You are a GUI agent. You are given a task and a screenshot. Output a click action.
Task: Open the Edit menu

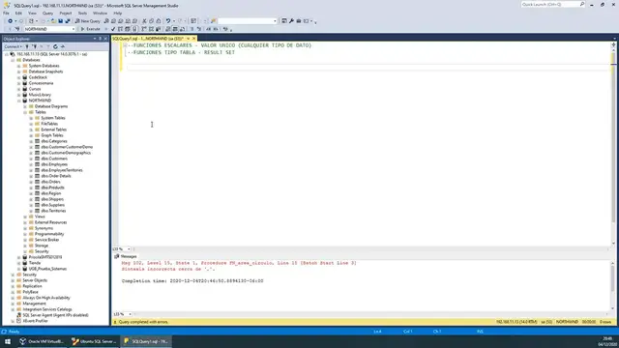click(x=18, y=13)
